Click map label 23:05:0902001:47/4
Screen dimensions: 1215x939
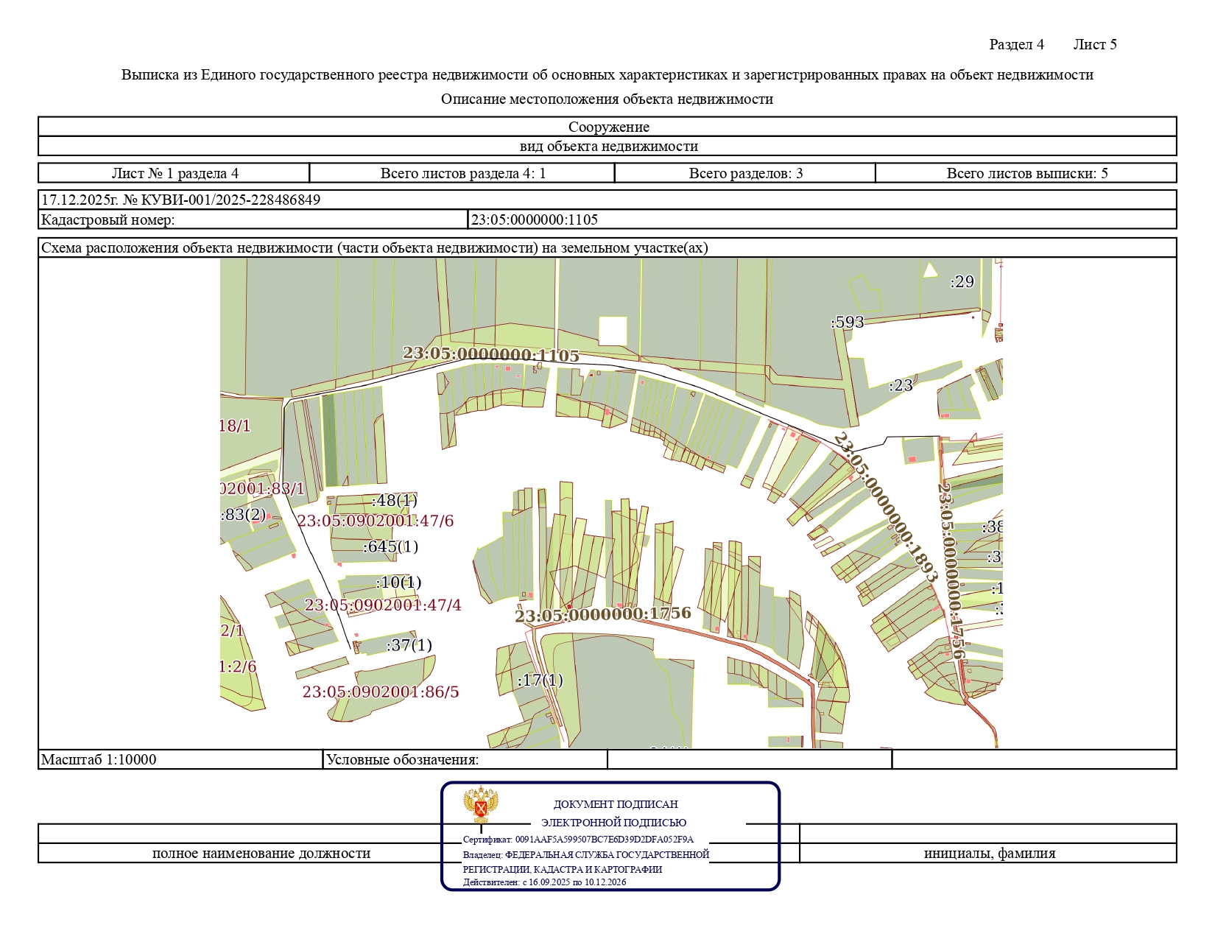(x=383, y=605)
